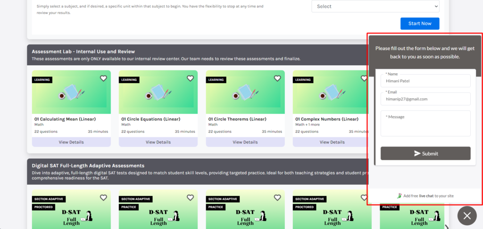The height and width of the screenshot is (229, 483).
Task: Favorite the first D-SAT Proctored card heart
Action: tap(103, 198)
